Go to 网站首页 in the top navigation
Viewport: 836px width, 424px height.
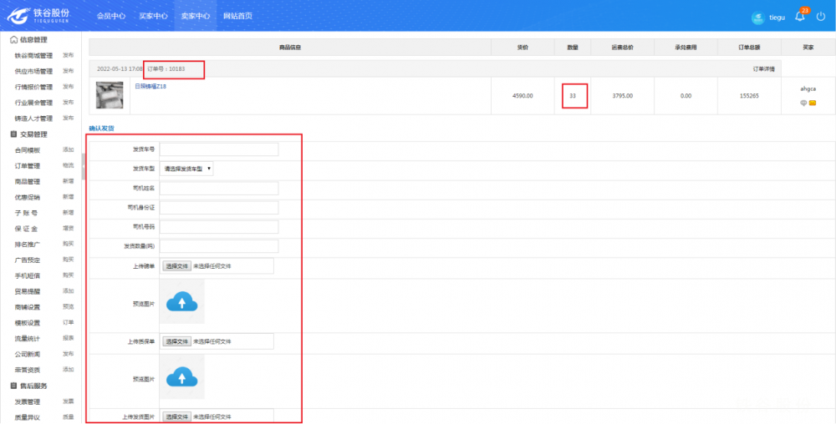[x=237, y=16]
